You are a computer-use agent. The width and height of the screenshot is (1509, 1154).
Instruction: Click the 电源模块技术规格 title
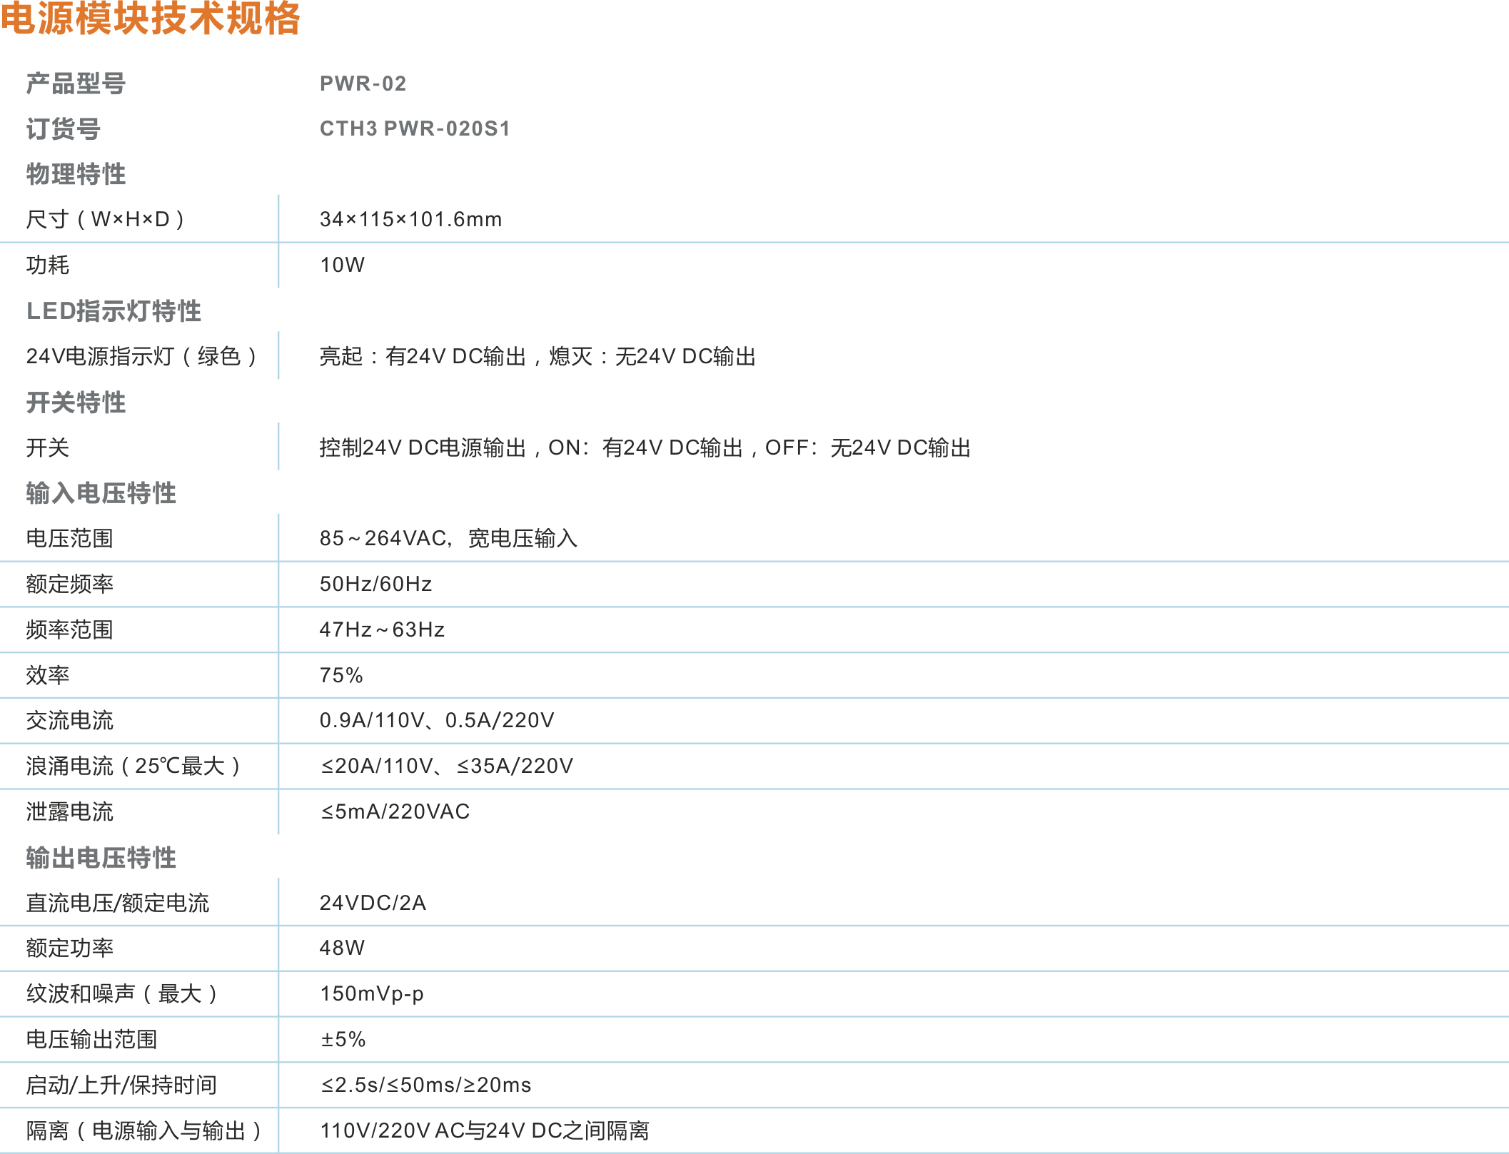(x=150, y=19)
